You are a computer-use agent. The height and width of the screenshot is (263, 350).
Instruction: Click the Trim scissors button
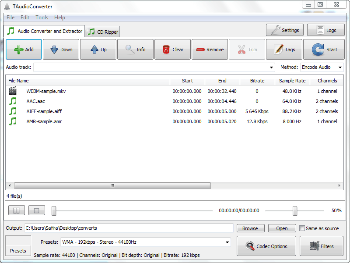(247, 50)
